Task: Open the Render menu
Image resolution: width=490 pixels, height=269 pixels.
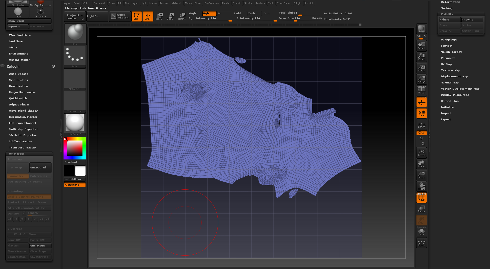Action: click(226, 3)
